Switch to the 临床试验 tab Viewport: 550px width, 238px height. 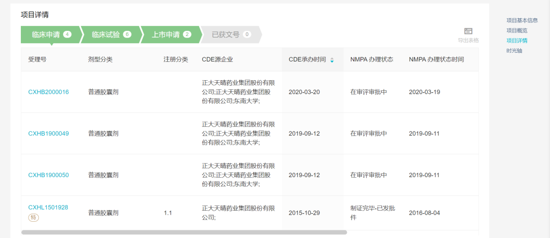[111, 34]
